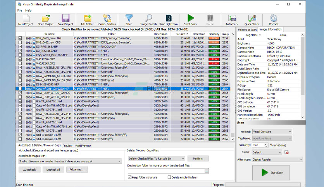This screenshot has width=324, height=187.
Task: Sort the Tag Name column header
Action: click(x=252, y=35)
